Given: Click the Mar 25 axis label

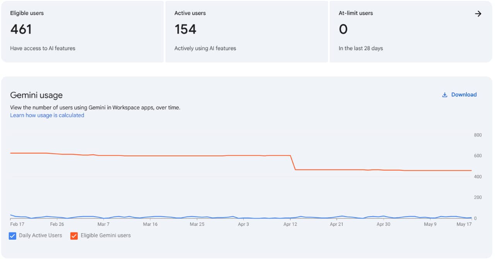Looking at the screenshot, I should (x=197, y=224).
